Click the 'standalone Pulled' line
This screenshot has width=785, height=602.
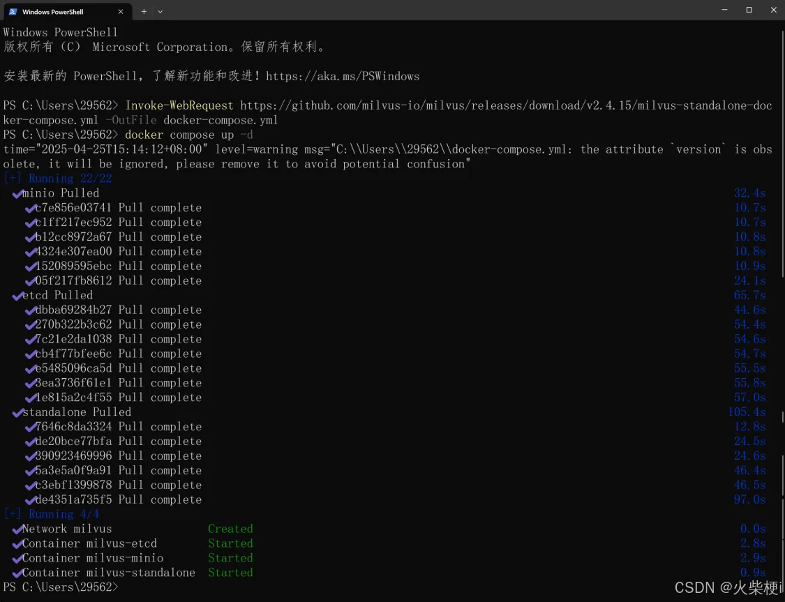pyautogui.click(x=72, y=412)
